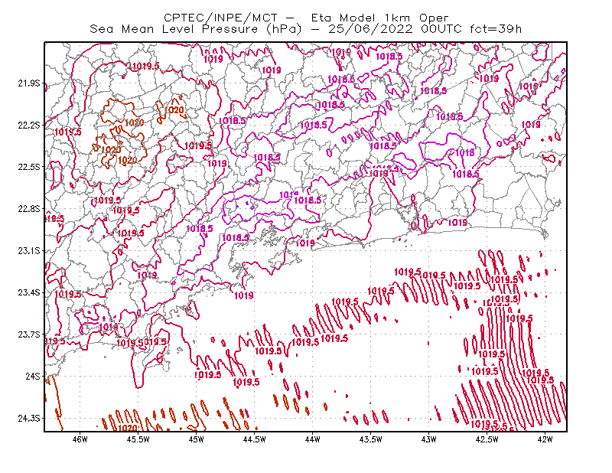Image resolution: width=612 pixels, height=473 pixels.
Task: Click the '44W' longitude axis label
Action: (x=313, y=439)
